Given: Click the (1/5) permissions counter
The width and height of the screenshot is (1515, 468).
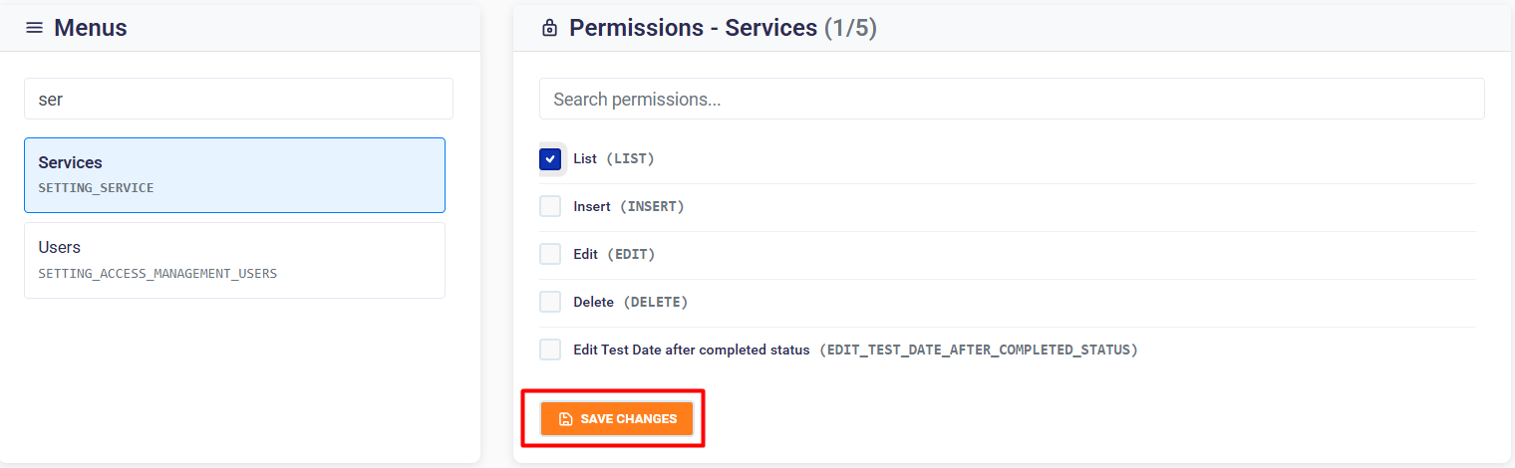Looking at the screenshot, I should tap(850, 28).
